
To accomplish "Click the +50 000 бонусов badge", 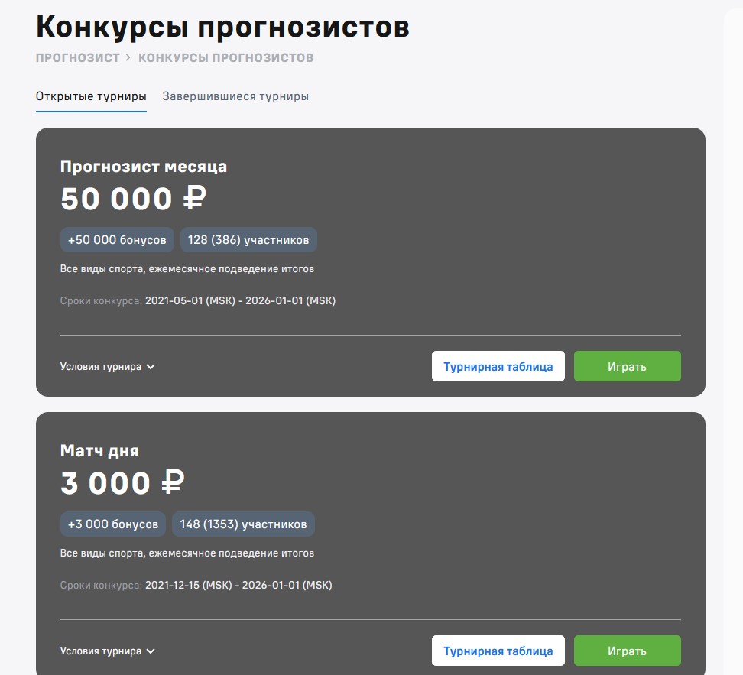I will pos(117,239).
